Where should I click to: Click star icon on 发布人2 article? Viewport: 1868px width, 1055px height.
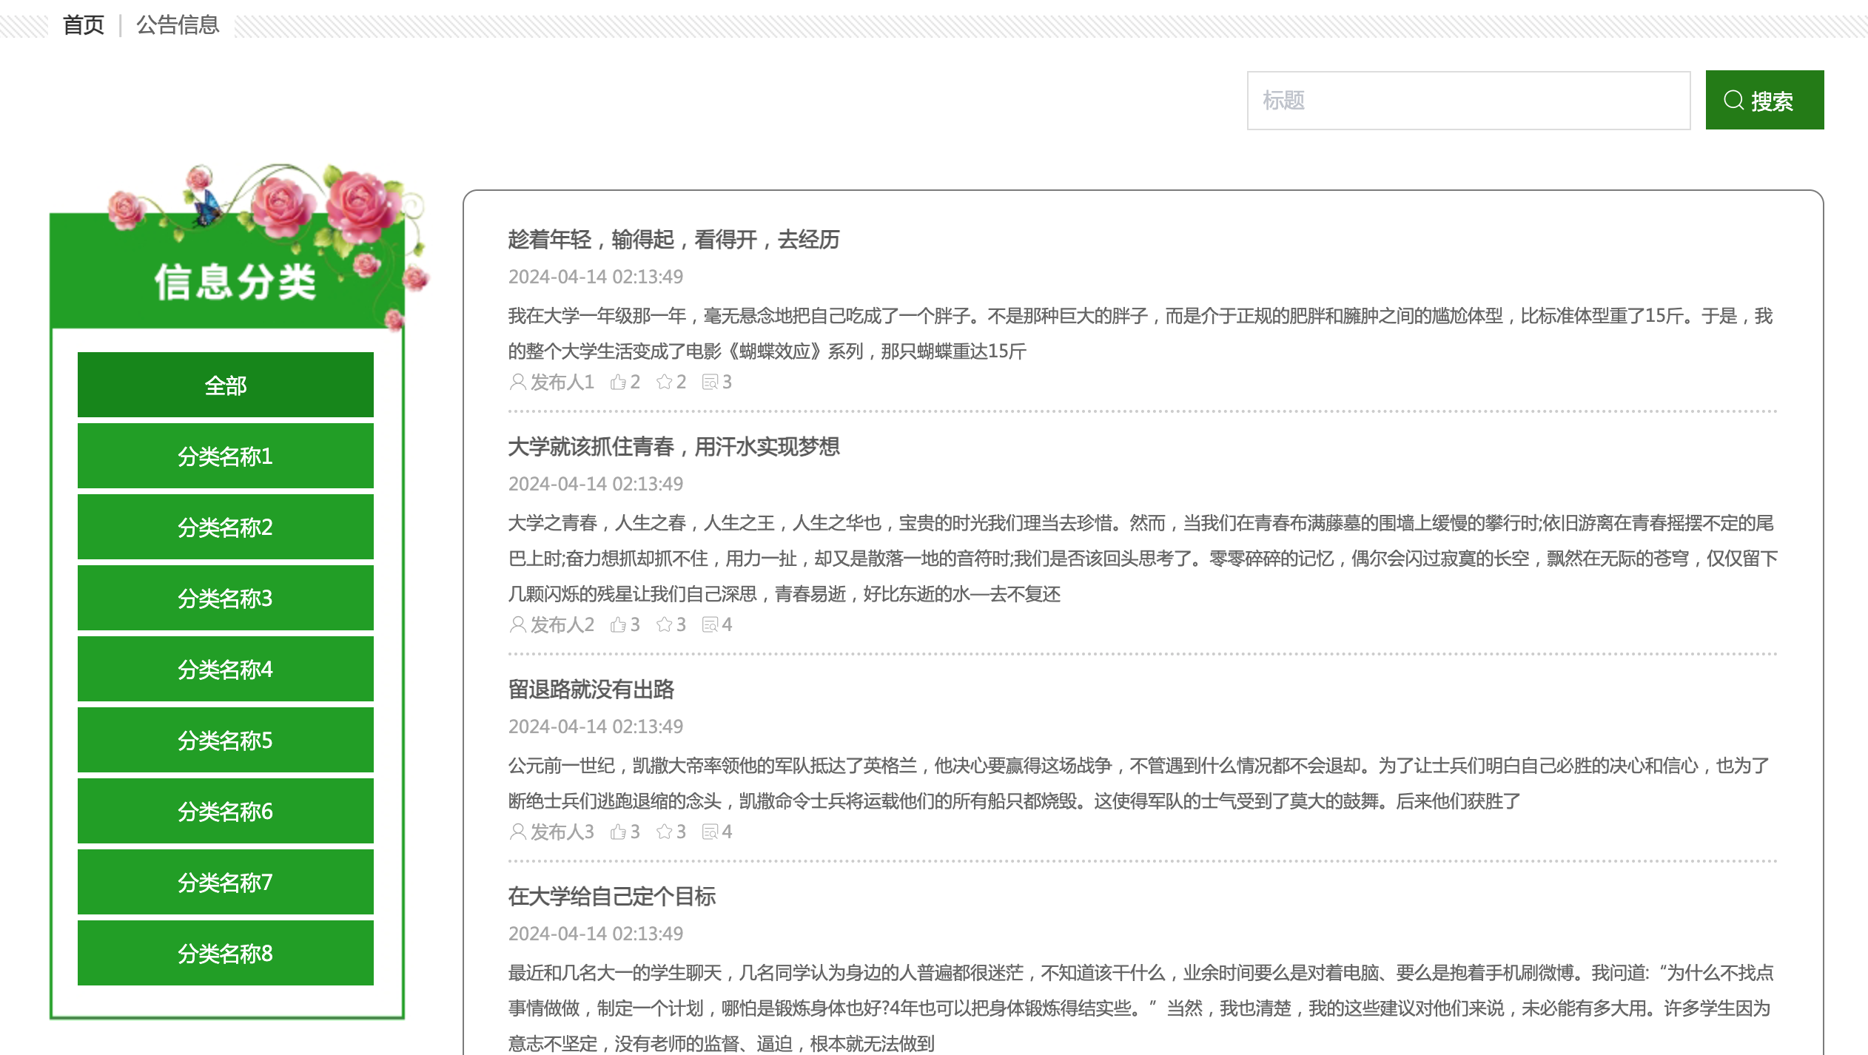664,624
